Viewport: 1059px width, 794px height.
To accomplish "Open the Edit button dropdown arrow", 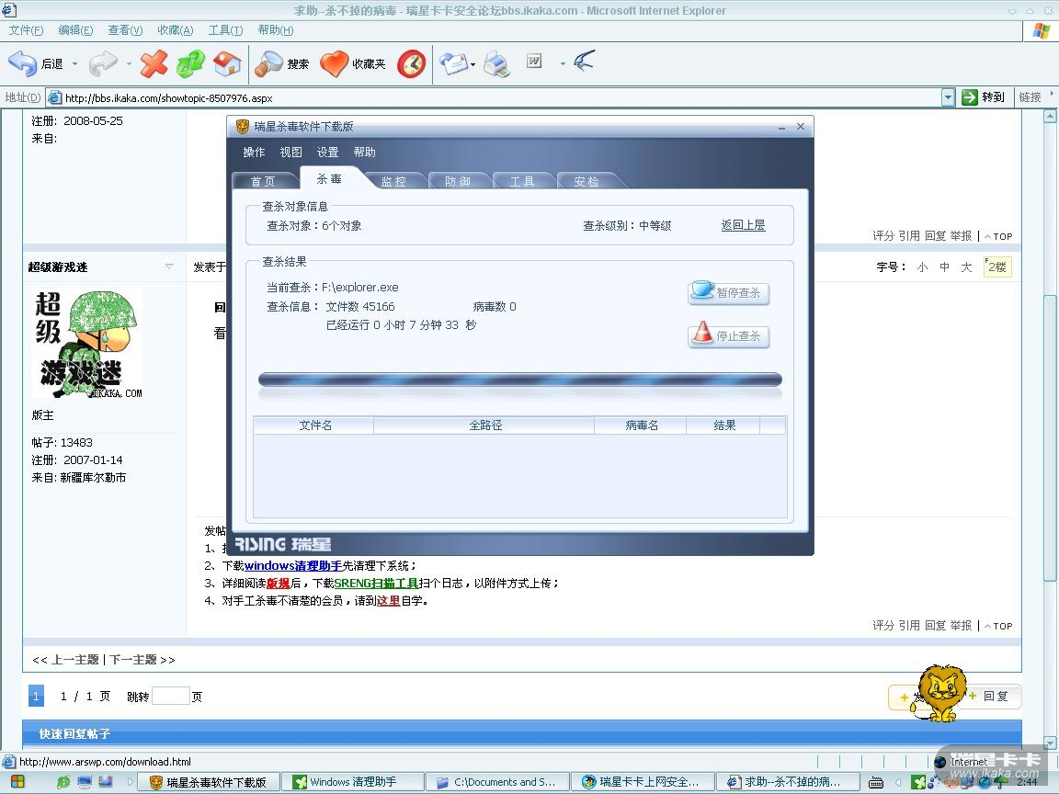I will click(x=562, y=64).
